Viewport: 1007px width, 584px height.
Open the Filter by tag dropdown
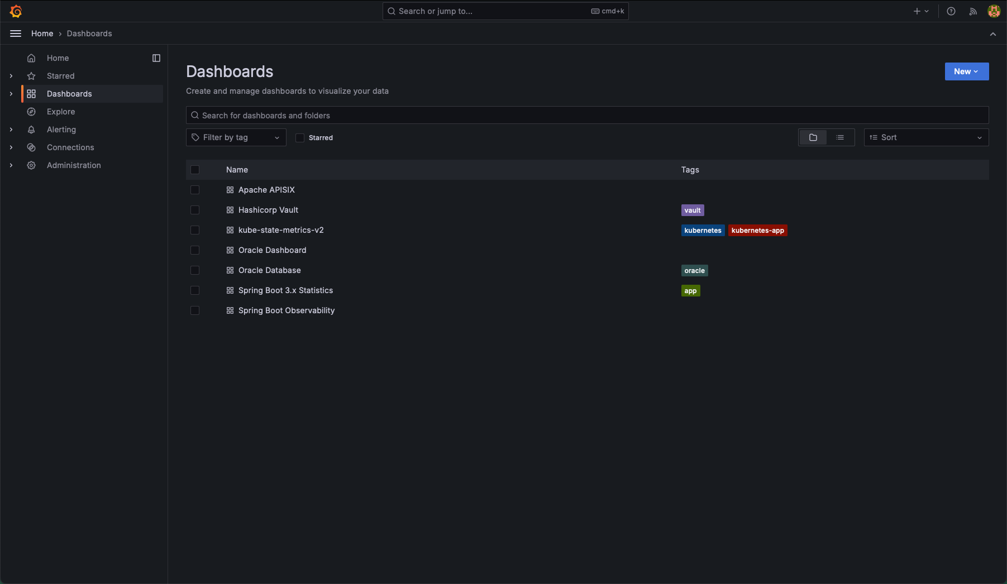[236, 137]
